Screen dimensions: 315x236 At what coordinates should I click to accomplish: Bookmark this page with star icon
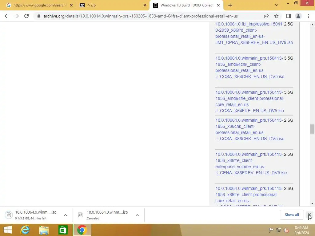[x=276, y=16]
